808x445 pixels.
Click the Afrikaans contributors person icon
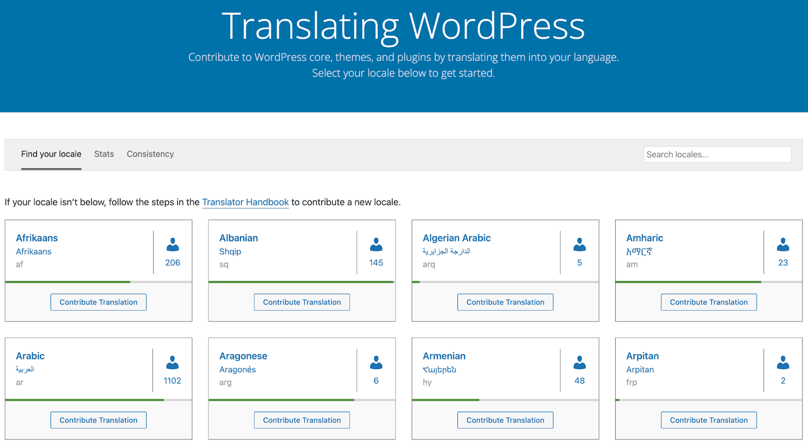[173, 245]
